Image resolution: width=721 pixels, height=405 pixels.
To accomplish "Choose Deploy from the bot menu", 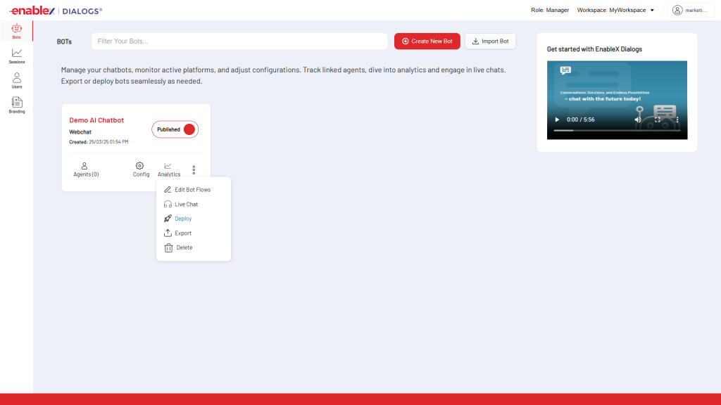I will click(177, 219).
